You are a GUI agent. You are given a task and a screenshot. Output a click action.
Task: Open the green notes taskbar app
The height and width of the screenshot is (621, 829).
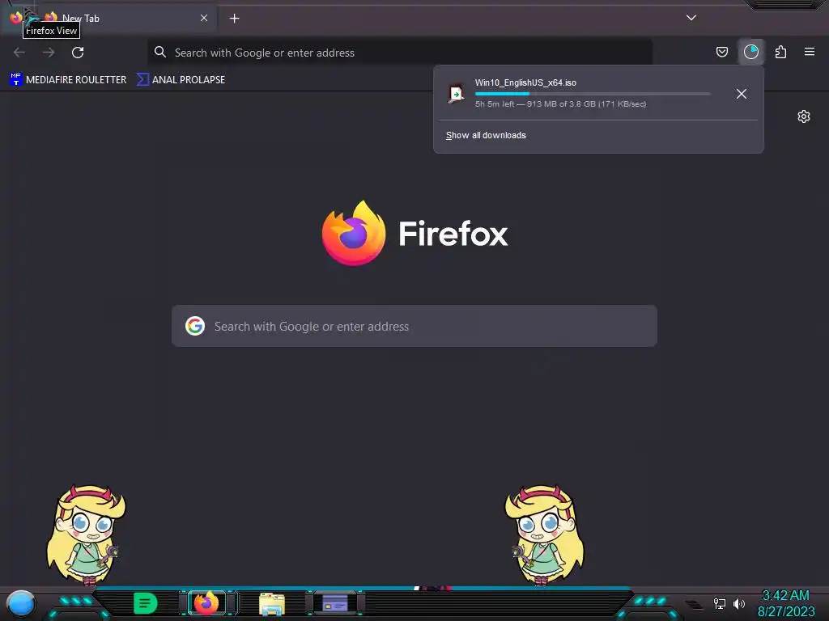pos(146,603)
